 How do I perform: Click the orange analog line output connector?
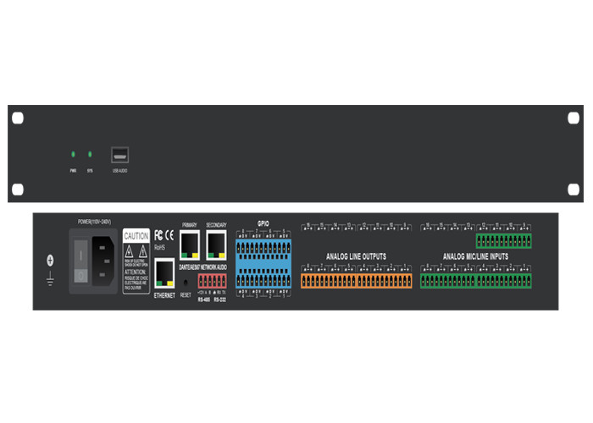356,281
